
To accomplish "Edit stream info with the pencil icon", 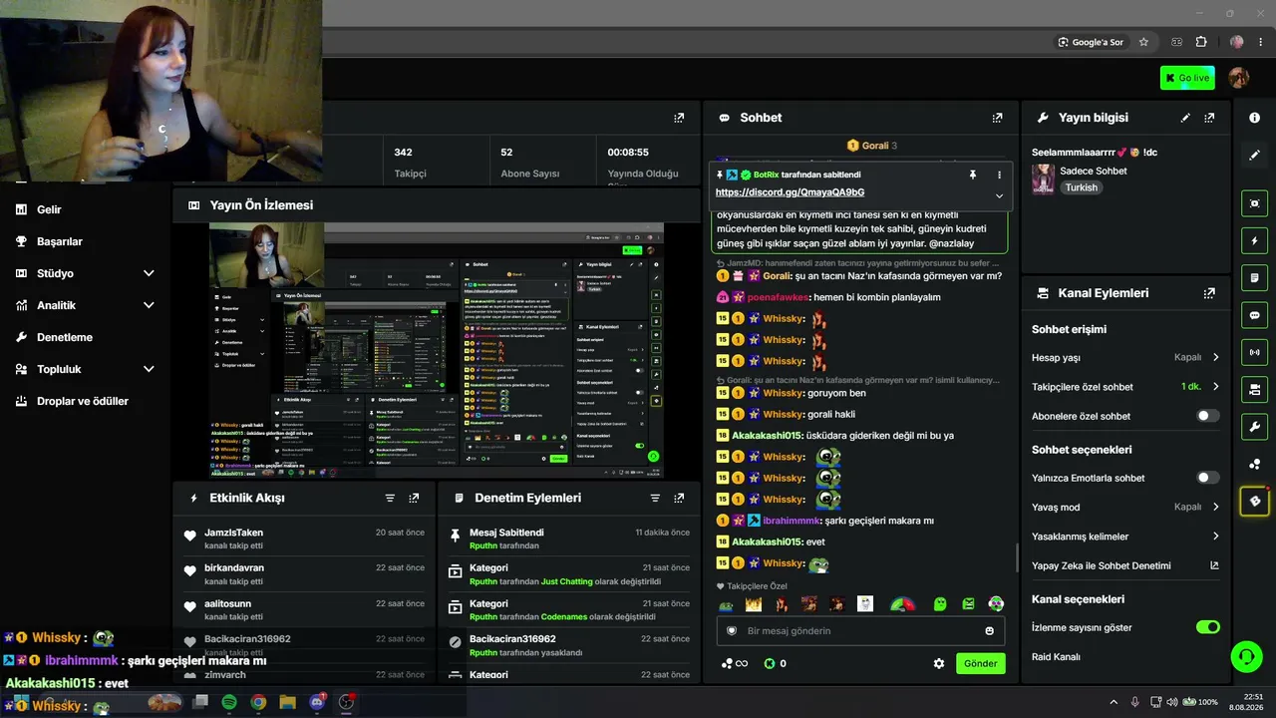I will tap(1185, 118).
